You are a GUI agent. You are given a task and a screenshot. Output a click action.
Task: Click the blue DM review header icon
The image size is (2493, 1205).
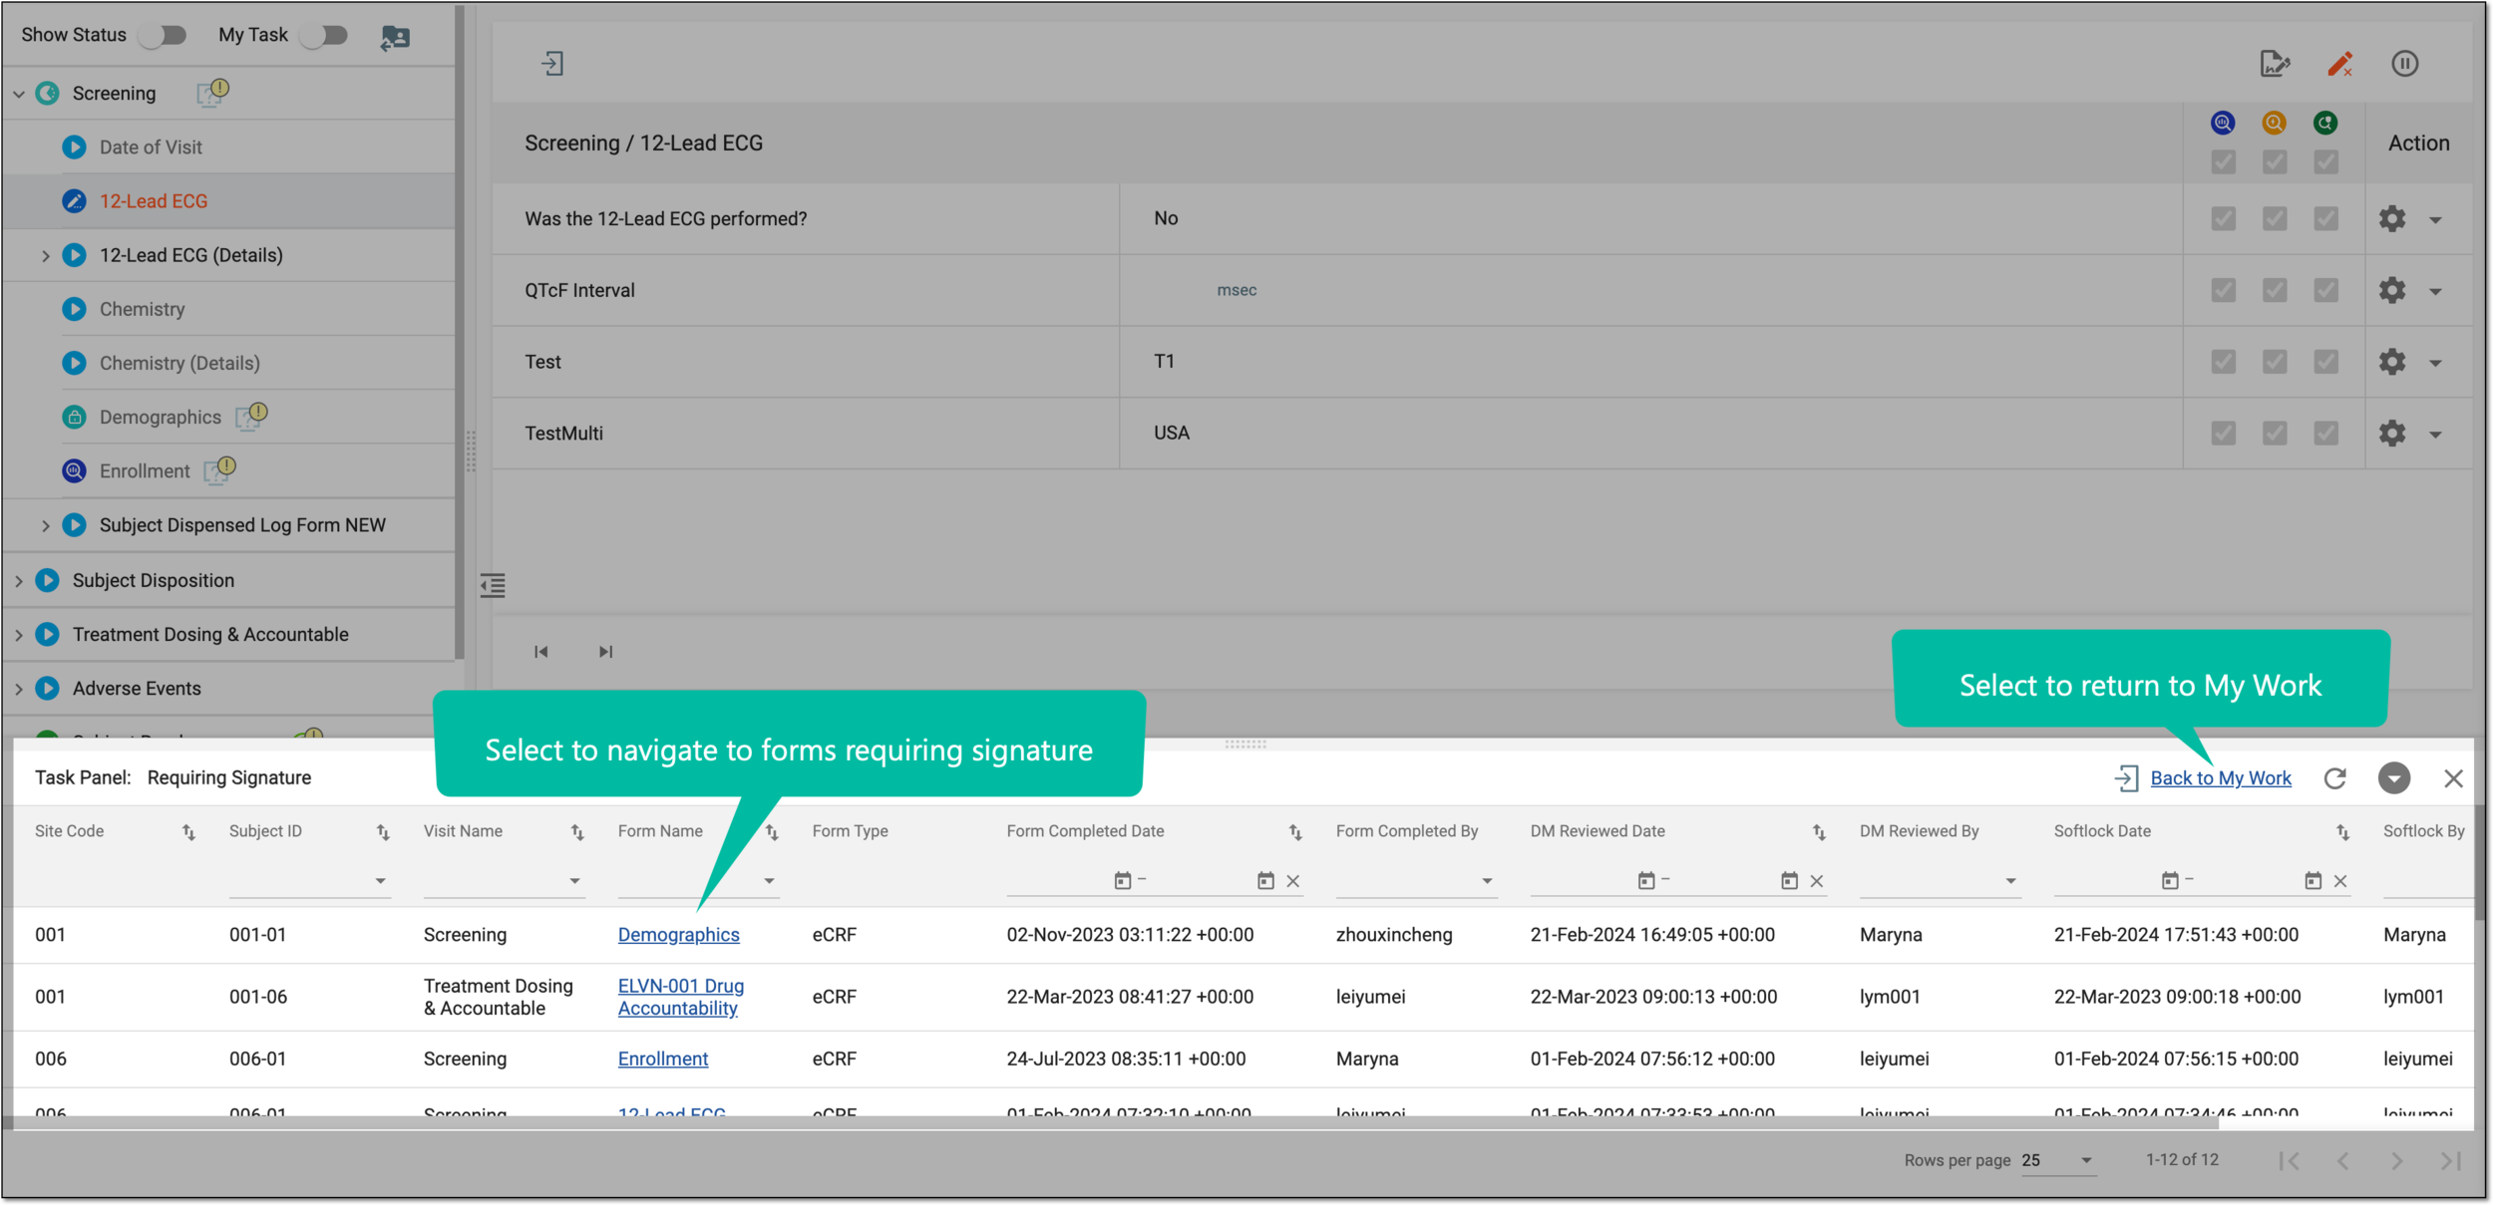coord(2223,123)
